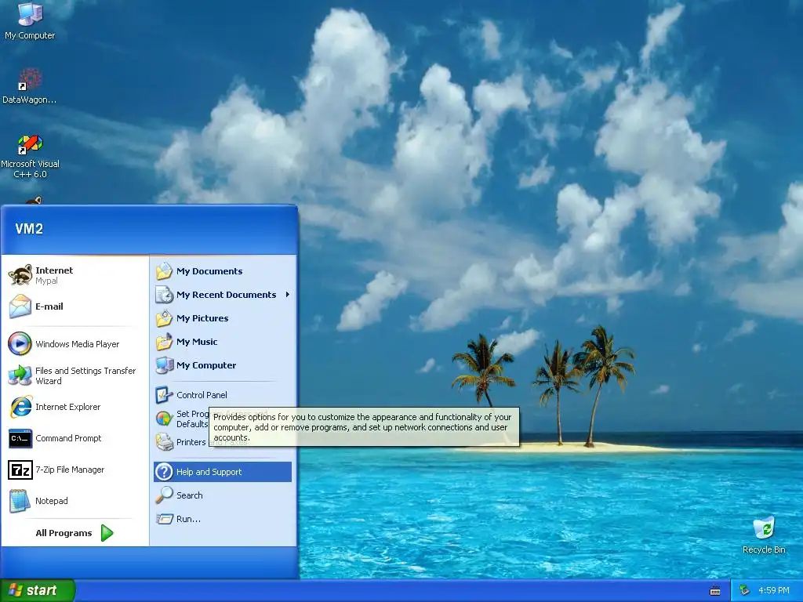Click the My Computer label in Start menu

coord(206,365)
